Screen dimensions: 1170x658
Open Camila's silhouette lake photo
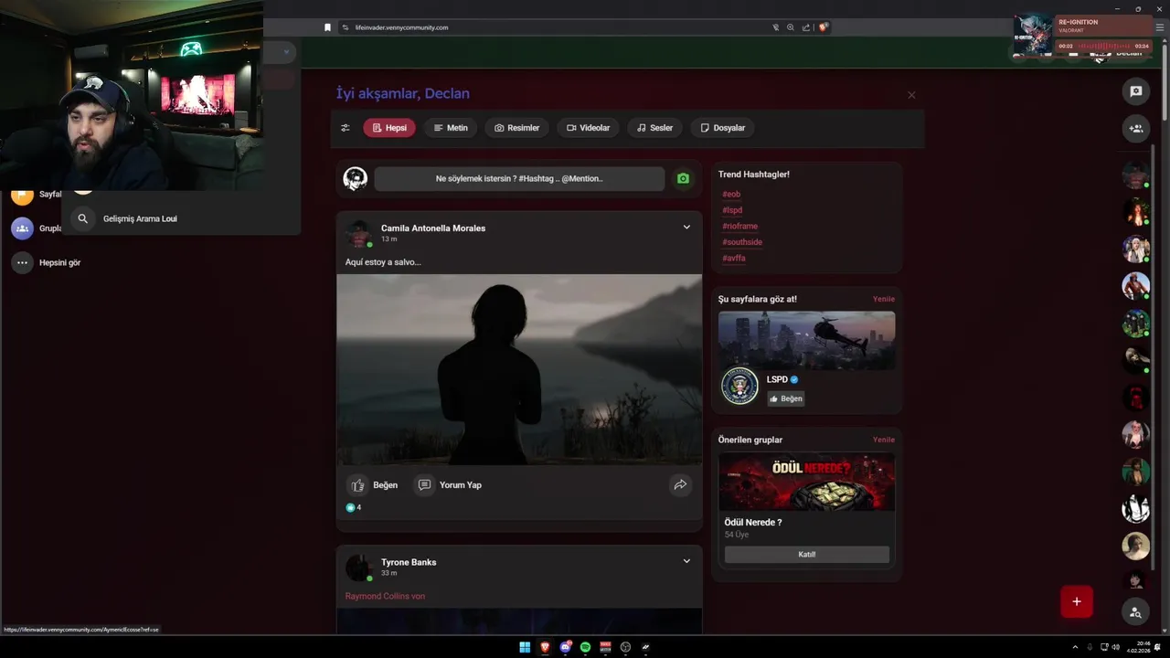[519, 370]
